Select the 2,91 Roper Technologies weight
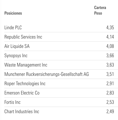118x120 pixels. pos(110,84)
